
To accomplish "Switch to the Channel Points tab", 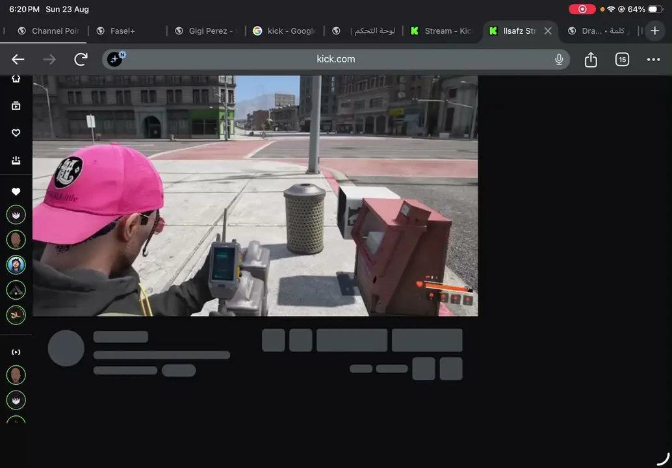I will pos(48,31).
